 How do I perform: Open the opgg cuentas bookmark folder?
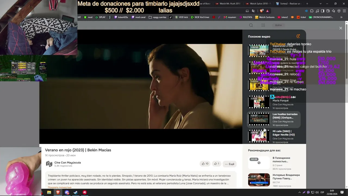(157, 17)
